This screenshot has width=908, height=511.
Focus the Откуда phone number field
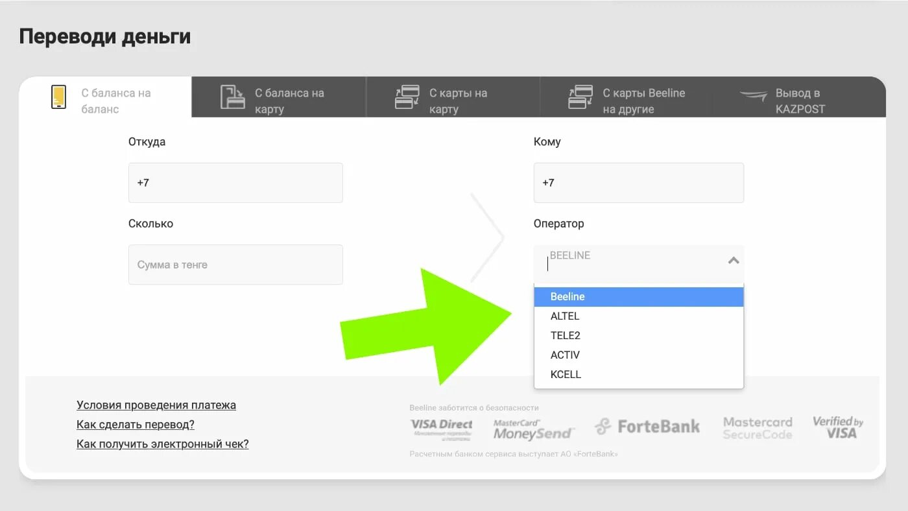point(235,183)
